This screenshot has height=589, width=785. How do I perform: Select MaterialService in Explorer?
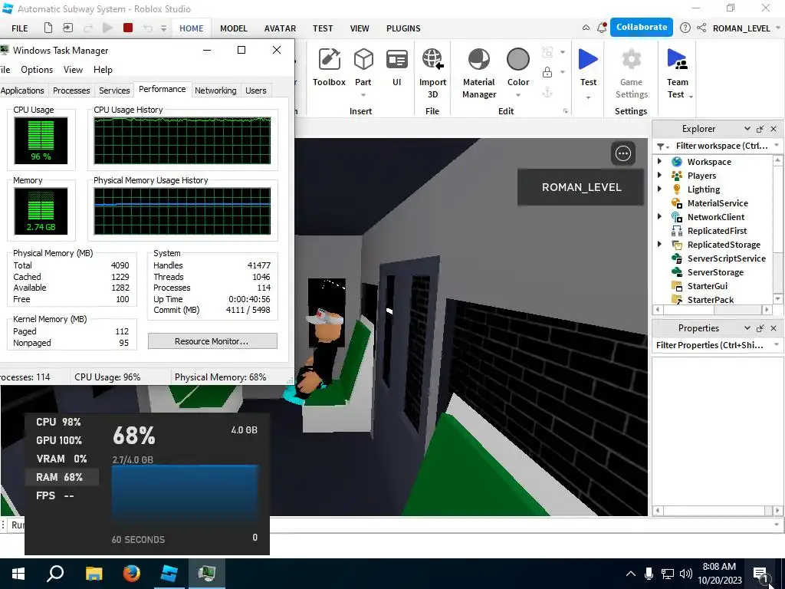coord(718,203)
